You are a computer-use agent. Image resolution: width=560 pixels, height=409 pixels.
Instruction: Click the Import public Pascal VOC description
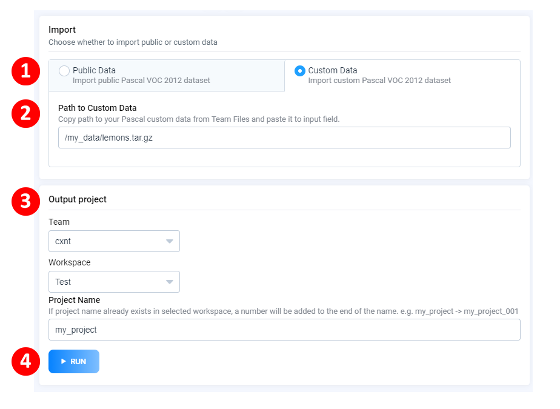(141, 81)
